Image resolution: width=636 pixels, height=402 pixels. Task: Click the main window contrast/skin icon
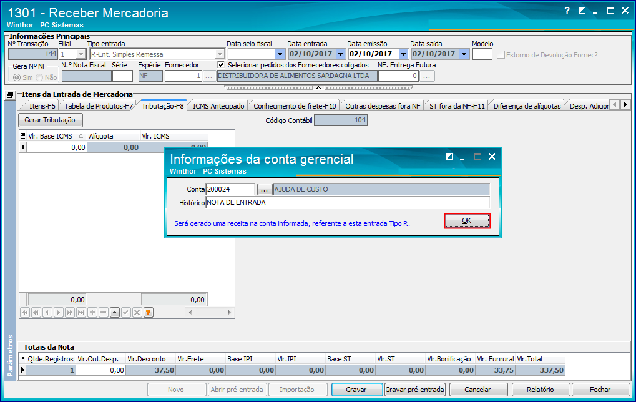point(582,11)
